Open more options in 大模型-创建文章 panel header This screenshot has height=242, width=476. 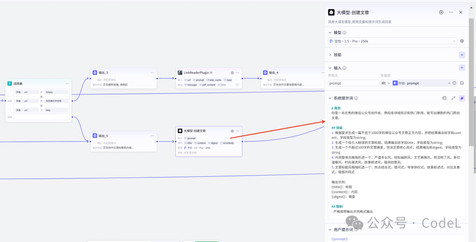click(x=451, y=12)
